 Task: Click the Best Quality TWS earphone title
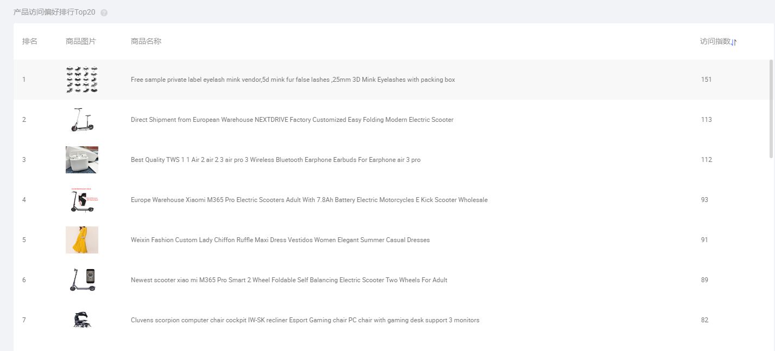click(275, 160)
